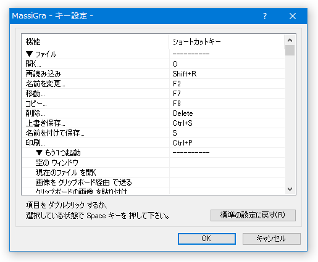318x262 pixels.
Task: Select the 上書き保存... row
Action: pyautogui.click(x=153, y=123)
